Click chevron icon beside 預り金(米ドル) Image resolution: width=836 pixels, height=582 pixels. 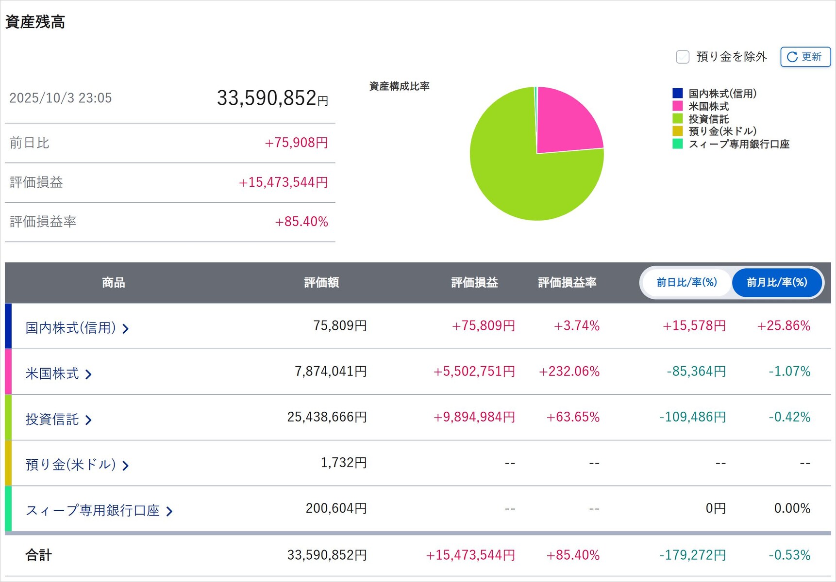click(x=126, y=466)
